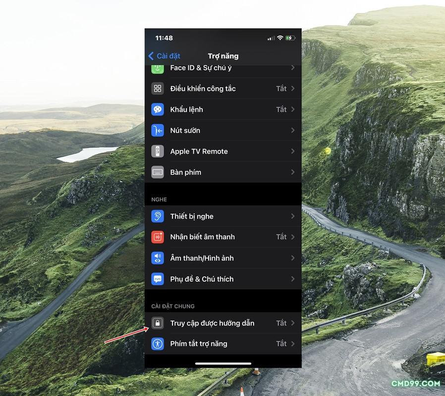The height and width of the screenshot is (396, 445).
Task: Tap Tắt status for Phím tắt trợ năng
Action: (x=281, y=344)
